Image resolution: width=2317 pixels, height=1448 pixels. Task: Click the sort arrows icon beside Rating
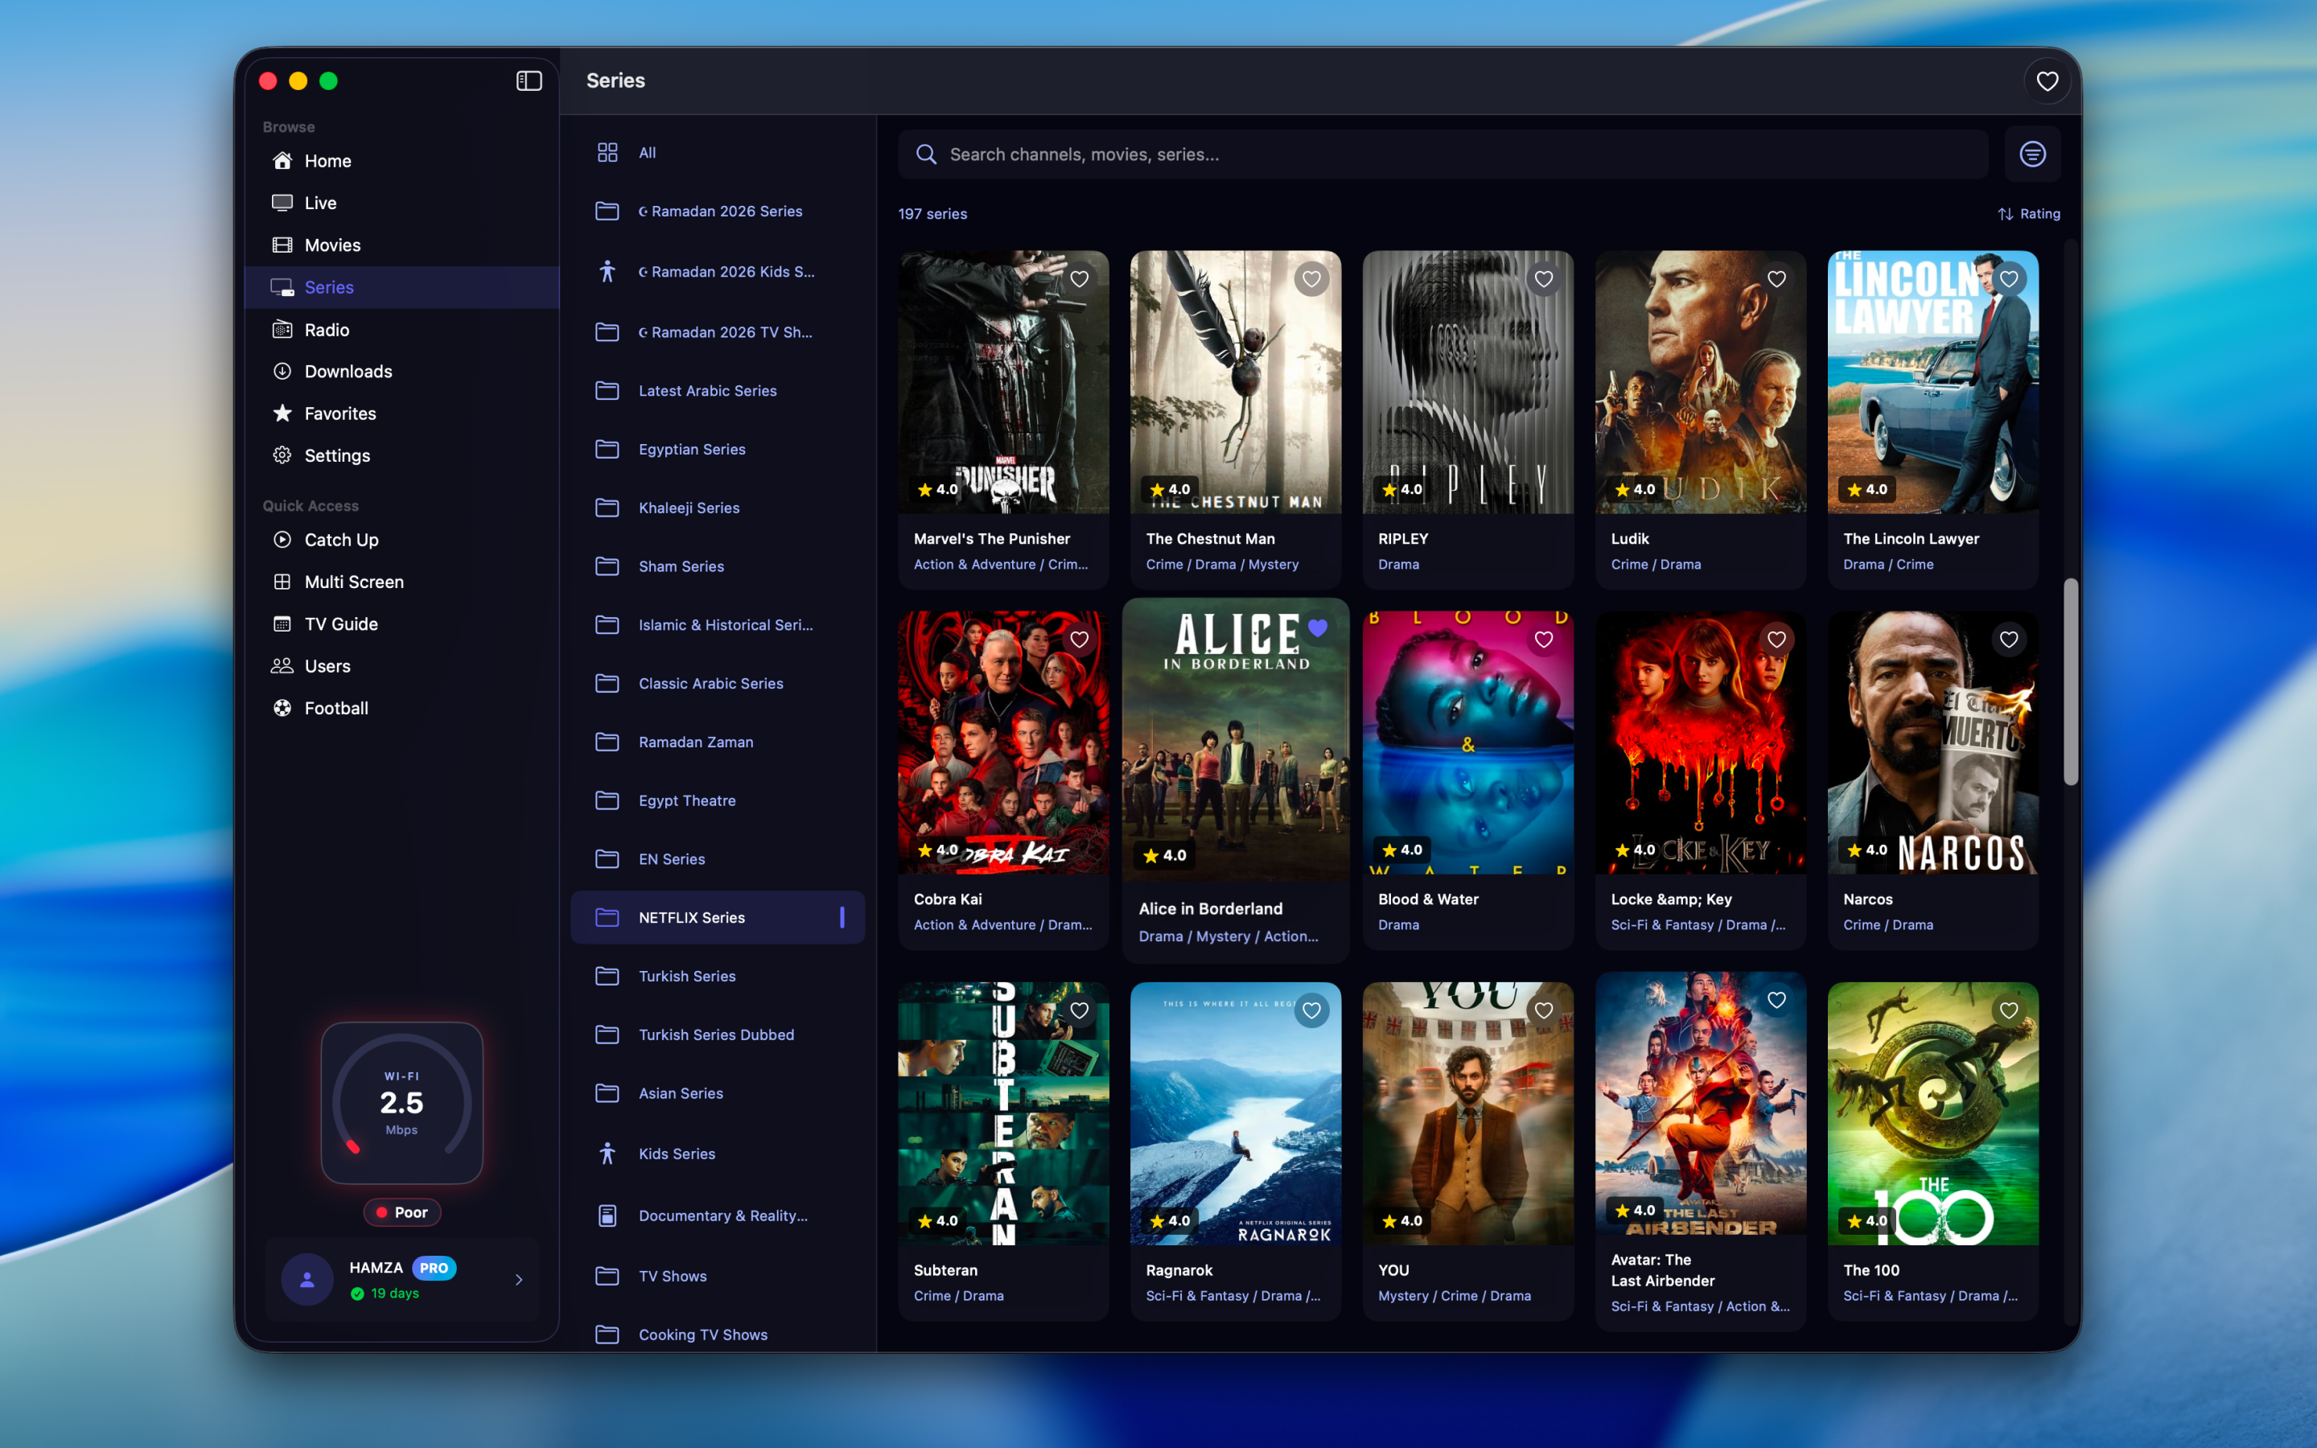(x=2005, y=213)
